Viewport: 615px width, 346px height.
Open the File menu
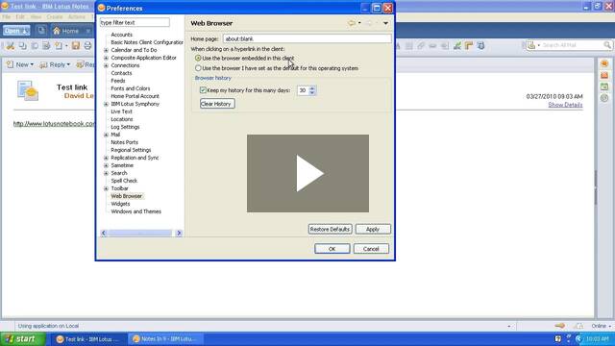(x=7, y=17)
